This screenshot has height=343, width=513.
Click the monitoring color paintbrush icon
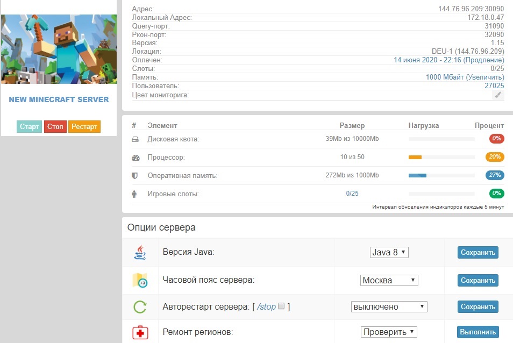tap(497, 95)
